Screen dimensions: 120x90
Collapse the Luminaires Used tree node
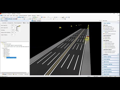click(x=2, y=44)
